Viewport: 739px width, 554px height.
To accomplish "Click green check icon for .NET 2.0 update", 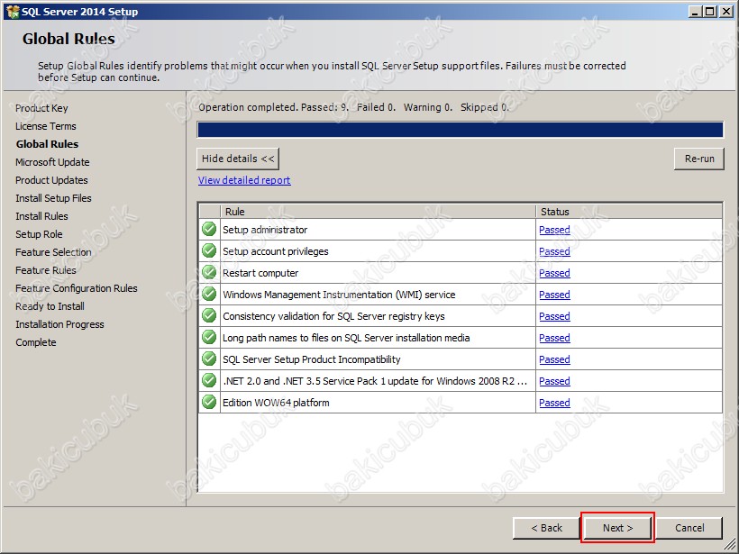I will (x=209, y=381).
